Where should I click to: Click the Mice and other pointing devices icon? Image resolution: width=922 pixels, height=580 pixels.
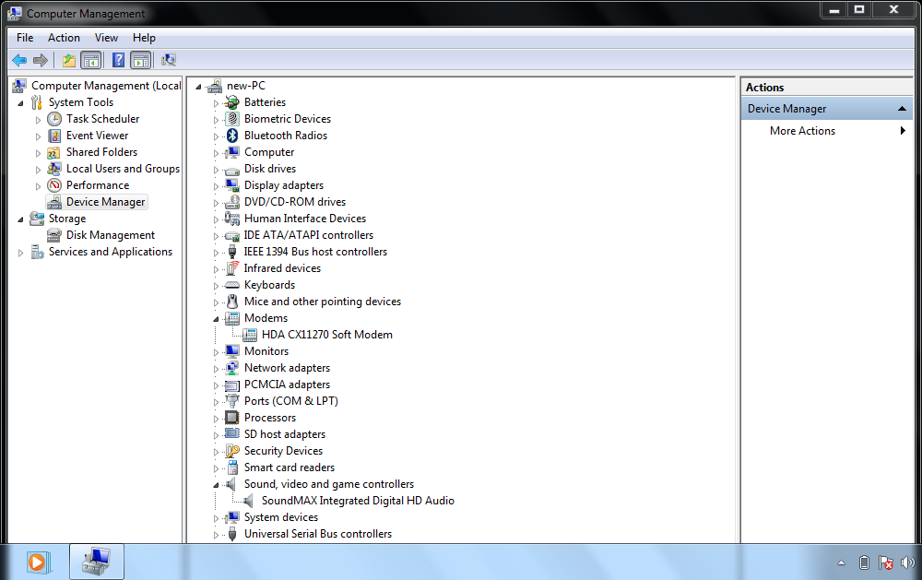pyautogui.click(x=232, y=302)
